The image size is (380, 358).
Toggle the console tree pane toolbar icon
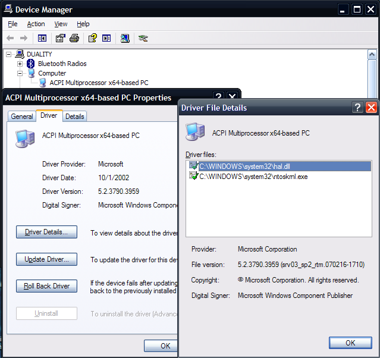click(x=42, y=38)
